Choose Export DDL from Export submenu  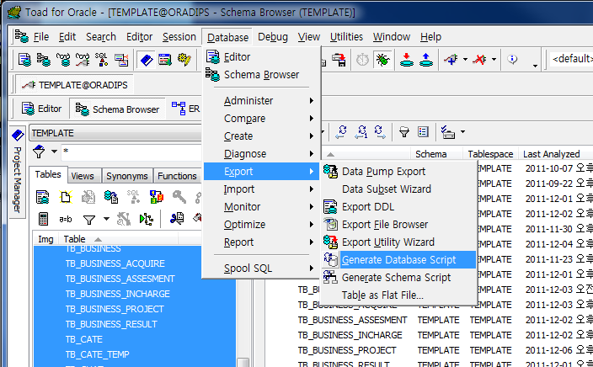[398, 207]
